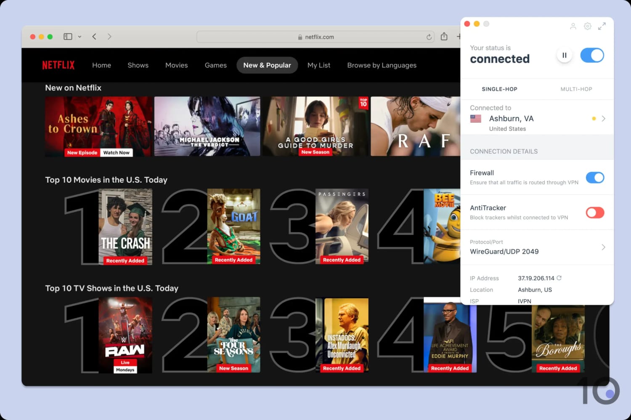Open the Ashes to Crown thumbnail

click(x=98, y=126)
